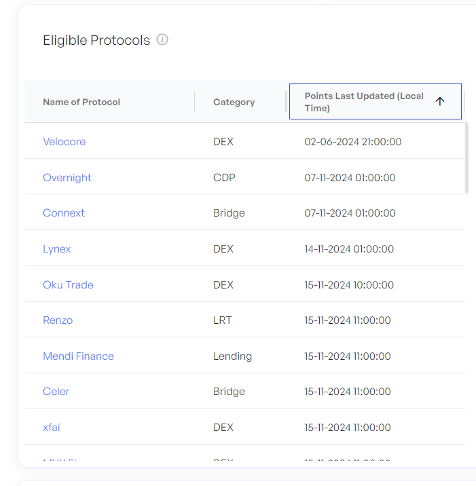
Task: Click the divider after Category header
Action: [x=286, y=101]
